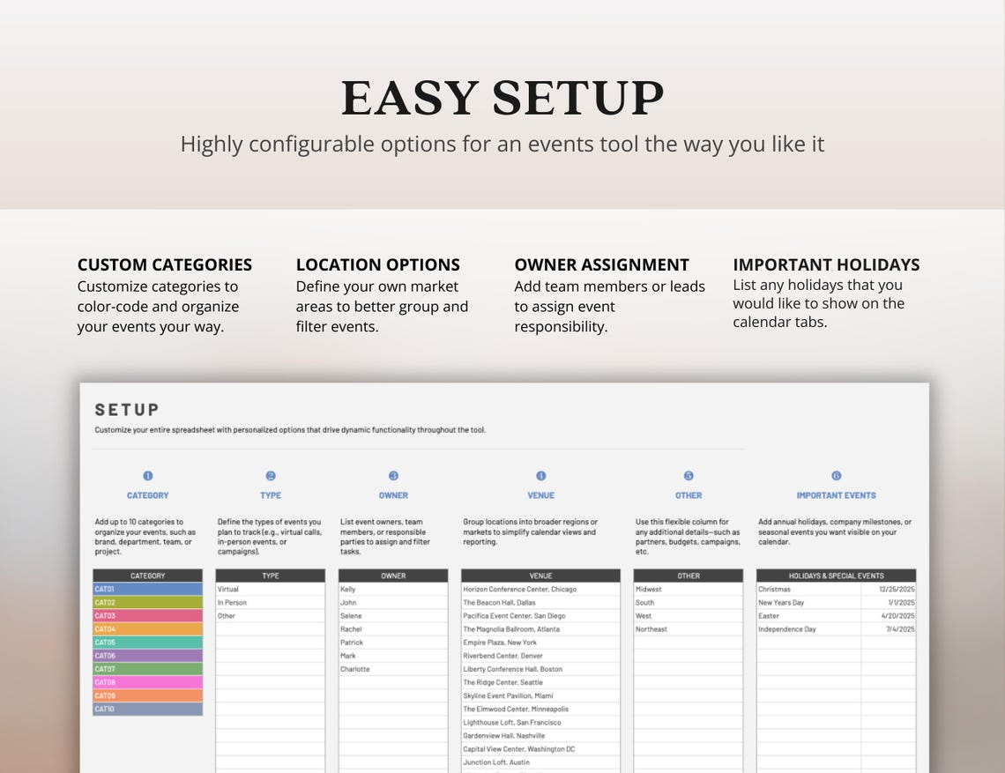Select the 'West' region cell
Image resolution: width=1005 pixels, height=773 pixels.
(689, 615)
